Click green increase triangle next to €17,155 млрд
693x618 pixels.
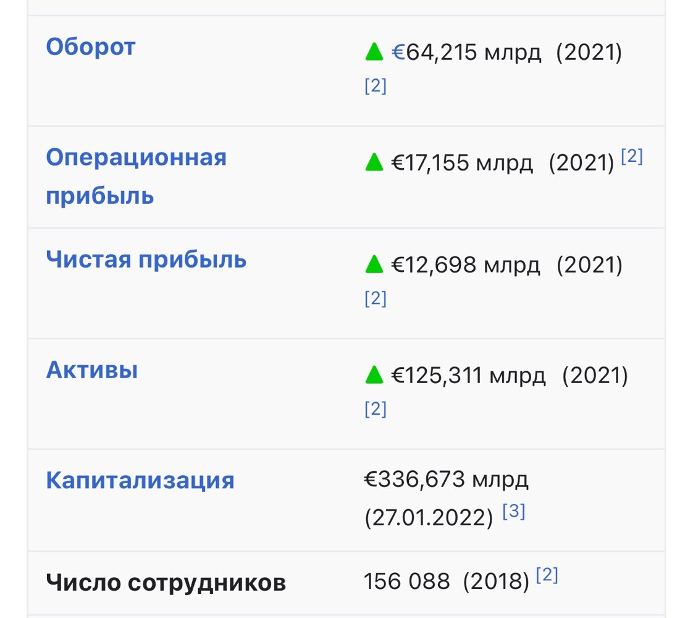374,163
